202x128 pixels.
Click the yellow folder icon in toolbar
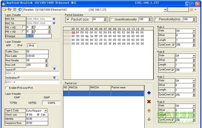click(4, 9)
